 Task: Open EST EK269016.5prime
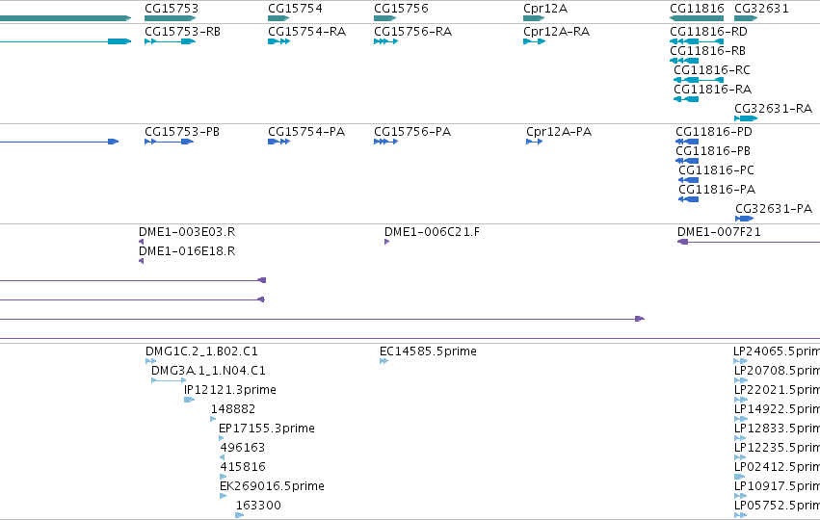click(224, 497)
